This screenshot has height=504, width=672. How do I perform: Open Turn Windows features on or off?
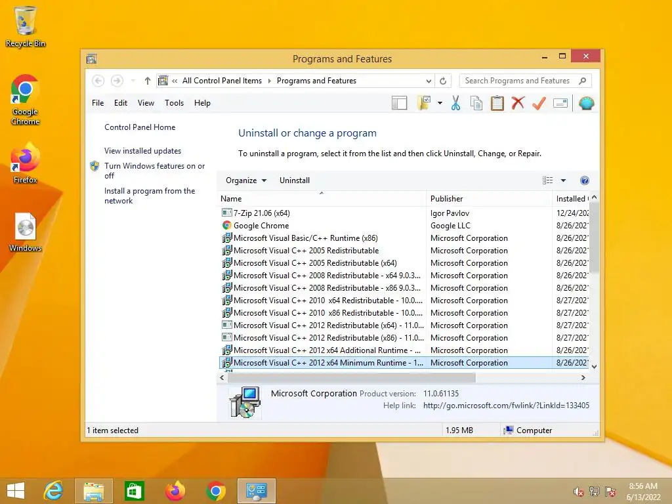click(154, 171)
